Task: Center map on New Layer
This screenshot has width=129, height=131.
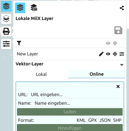Action: tap(115, 54)
